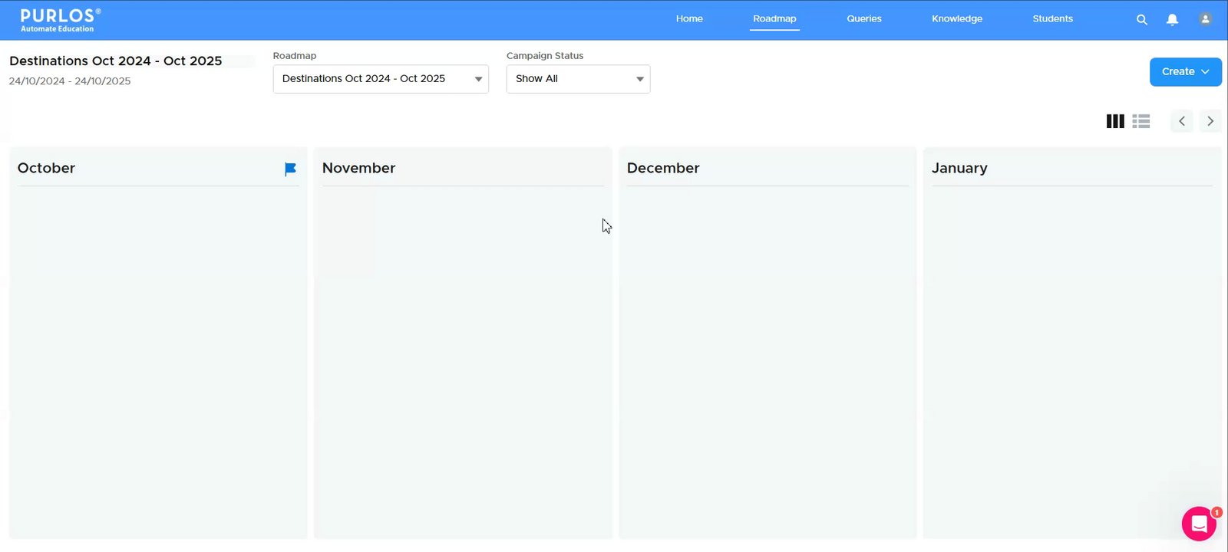Open the Students tab
The width and height of the screenshot is (1228, 552).
1053,19
